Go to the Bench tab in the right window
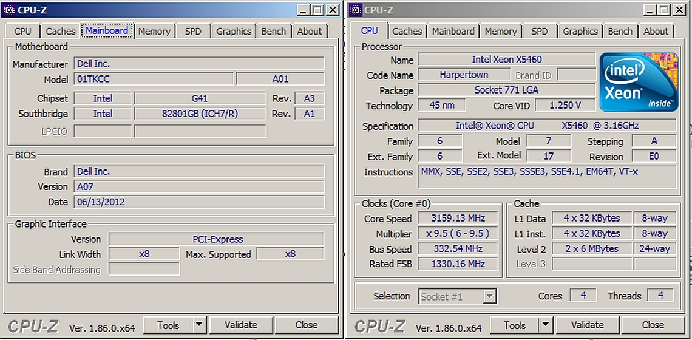692x340 pixels. 620,32
